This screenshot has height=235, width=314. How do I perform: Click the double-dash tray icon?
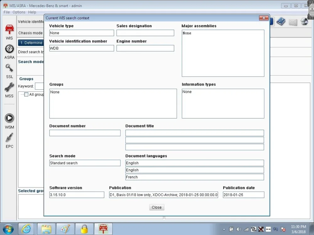pyautogui.click(x=268, y=229)
